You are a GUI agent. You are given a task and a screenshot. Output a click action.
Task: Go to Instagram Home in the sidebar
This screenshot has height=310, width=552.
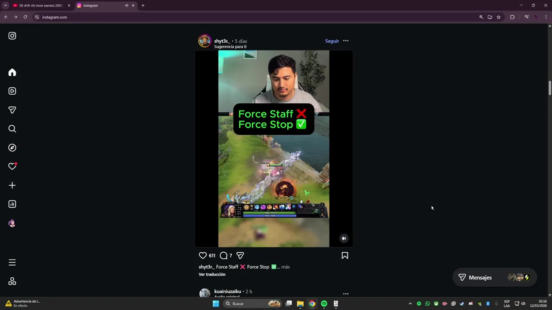[12, 72]
